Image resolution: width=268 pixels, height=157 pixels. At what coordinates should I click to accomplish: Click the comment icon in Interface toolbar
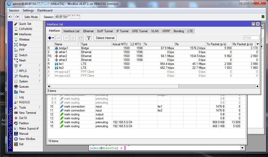[x=81, y=38]
